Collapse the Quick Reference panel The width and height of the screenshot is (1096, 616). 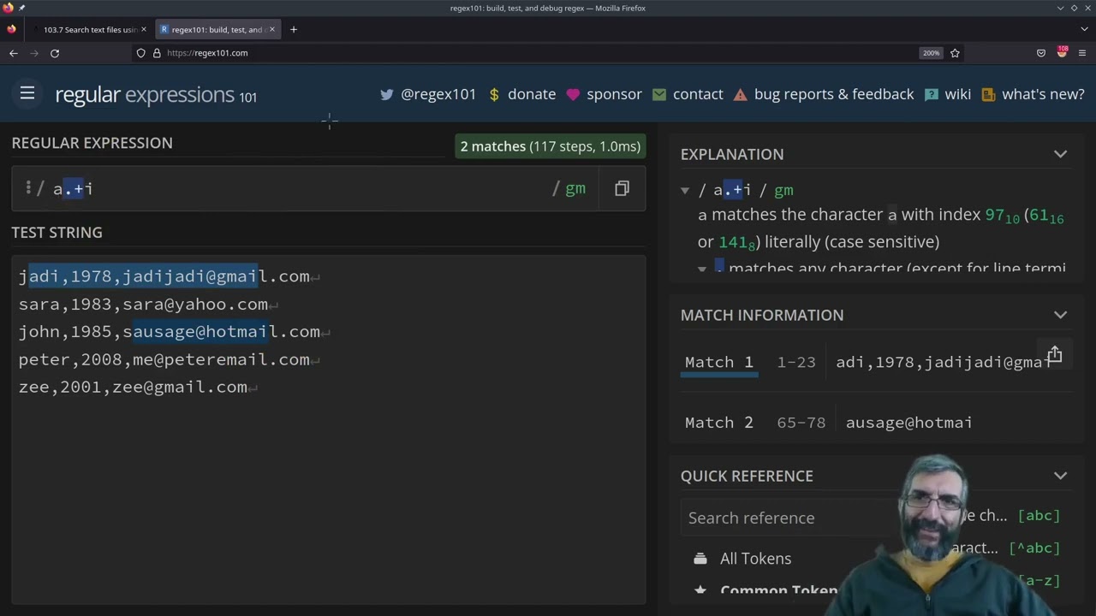point(1060,476)
